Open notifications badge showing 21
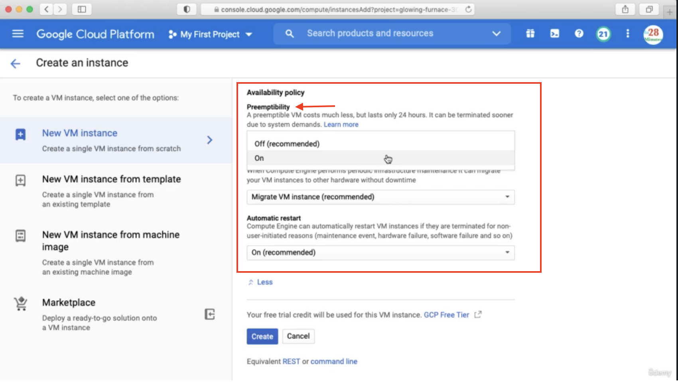 click(603, 34)
